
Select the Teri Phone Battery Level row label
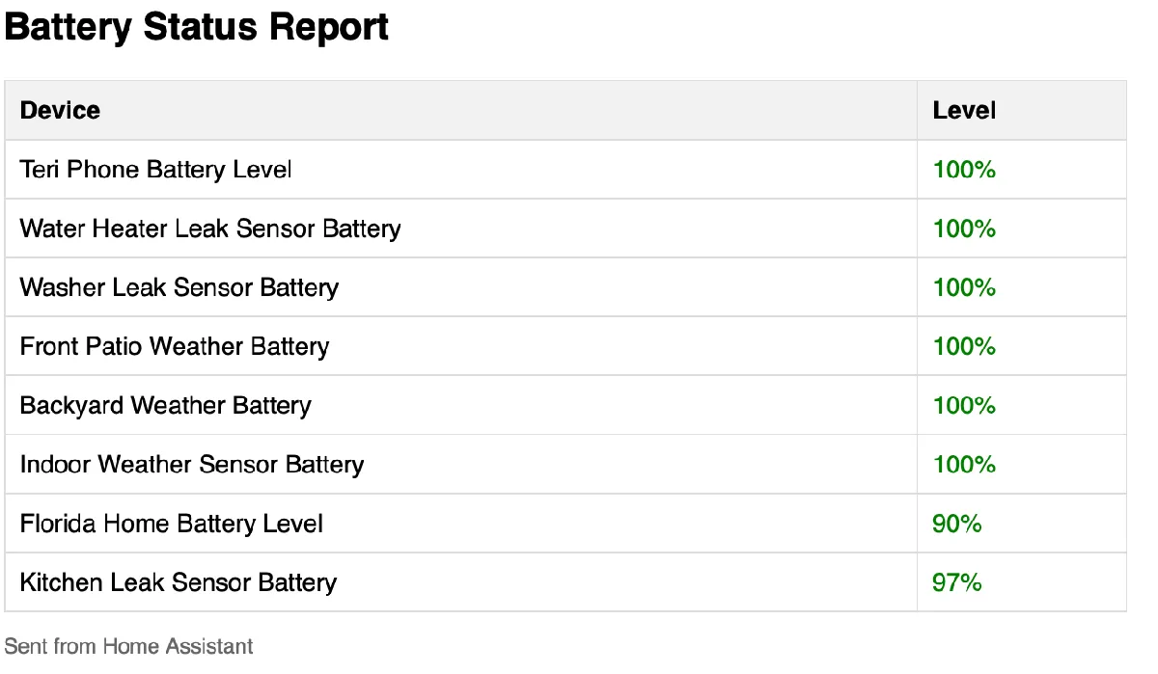click(x=155, y=170)
